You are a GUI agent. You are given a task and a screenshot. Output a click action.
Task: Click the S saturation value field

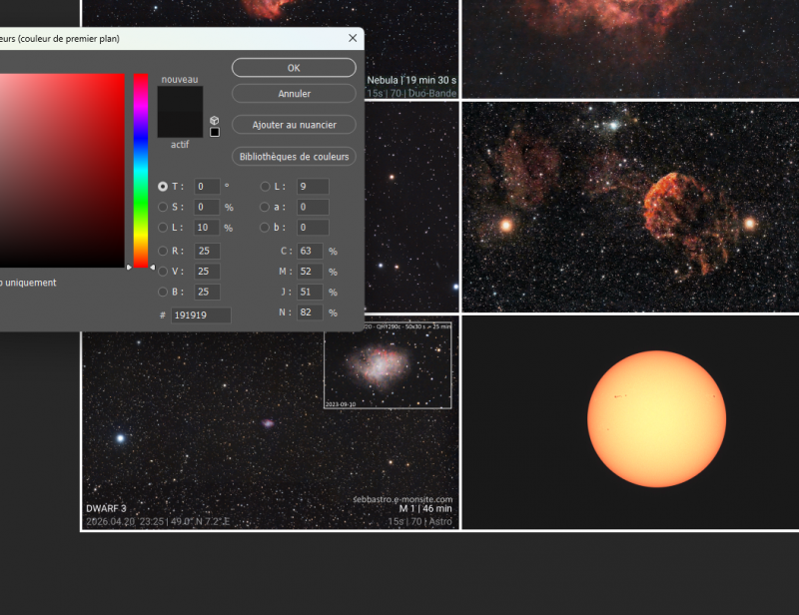(207, 207)
